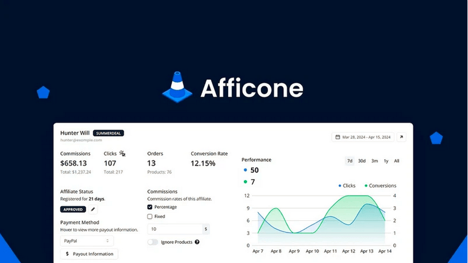468x263 pixels.
Task: Click the Payout Information button
Action: click(x=89, y=254)
